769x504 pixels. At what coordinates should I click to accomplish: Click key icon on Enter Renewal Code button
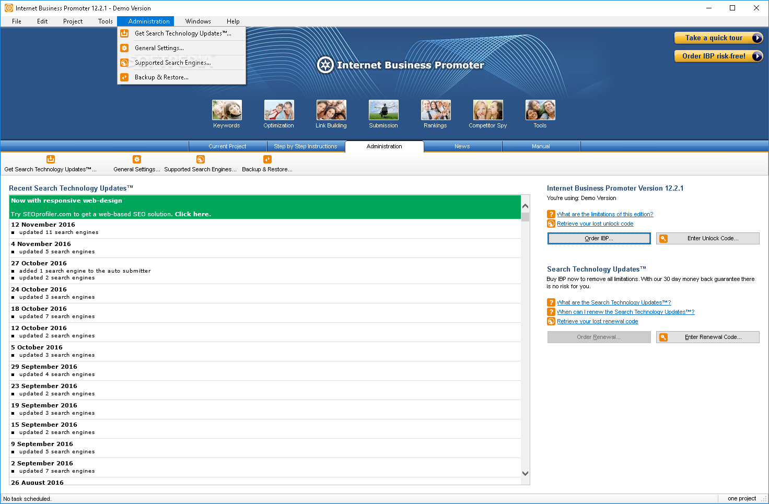663,337
